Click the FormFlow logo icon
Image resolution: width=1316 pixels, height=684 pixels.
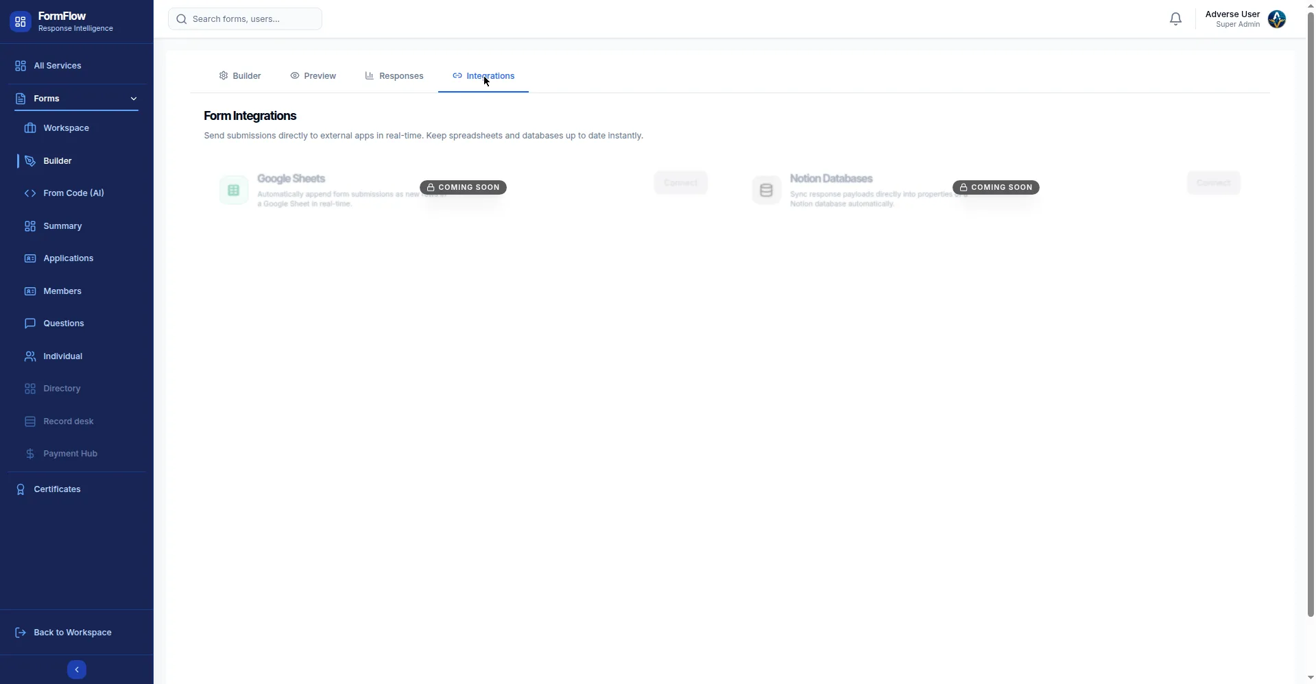20,22
